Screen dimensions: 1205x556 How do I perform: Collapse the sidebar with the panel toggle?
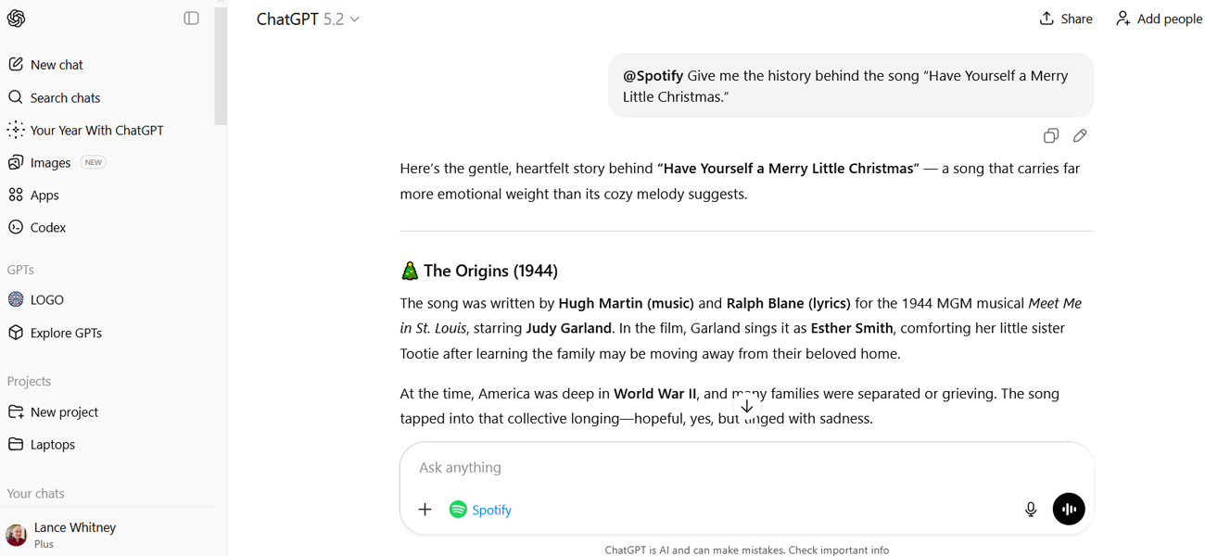(x=192, y=19)
